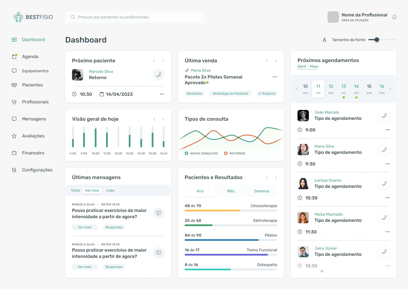Open more options for the 9:30 appointment

pyautogui.click(x=388, y=164)
